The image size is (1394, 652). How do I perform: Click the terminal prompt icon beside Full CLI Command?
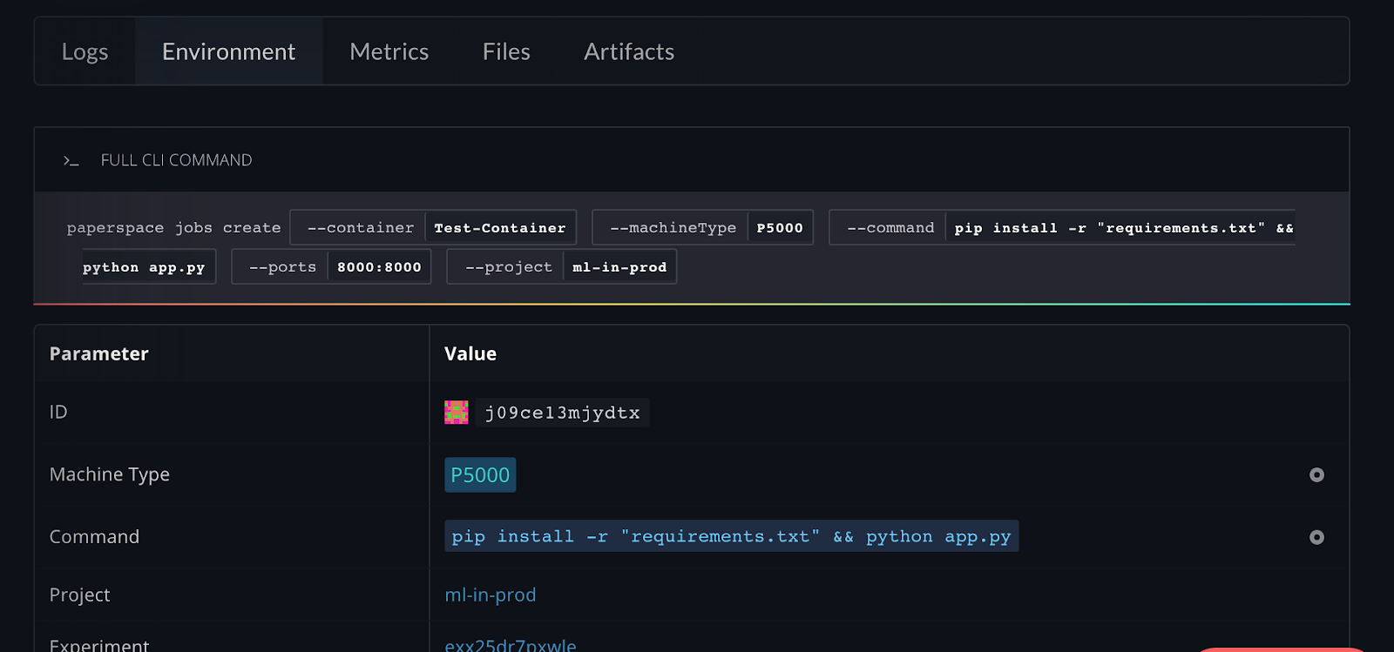click(x=71, y=161)
